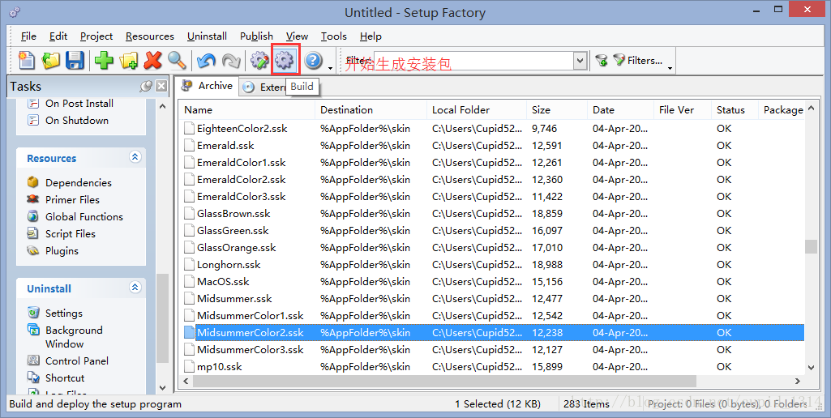Open the Tools menu

[x=334, y=36]
